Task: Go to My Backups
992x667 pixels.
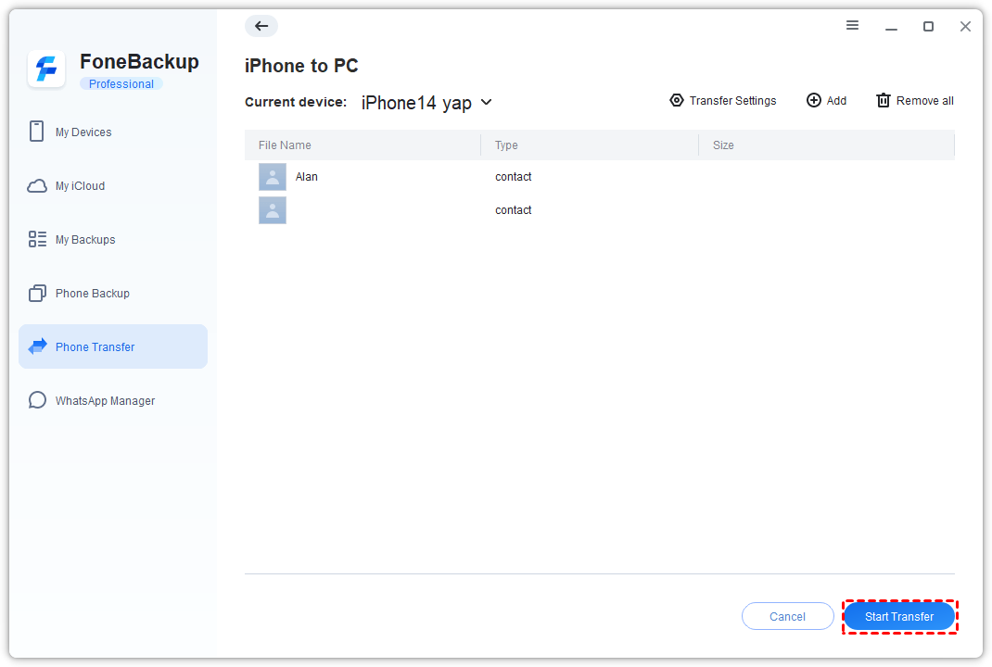Action: (x=112, y=240)
